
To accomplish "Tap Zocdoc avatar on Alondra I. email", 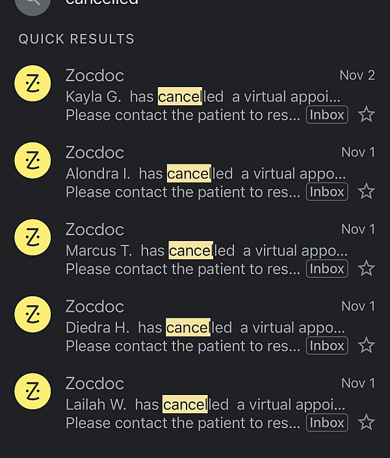I will point(32,160).
